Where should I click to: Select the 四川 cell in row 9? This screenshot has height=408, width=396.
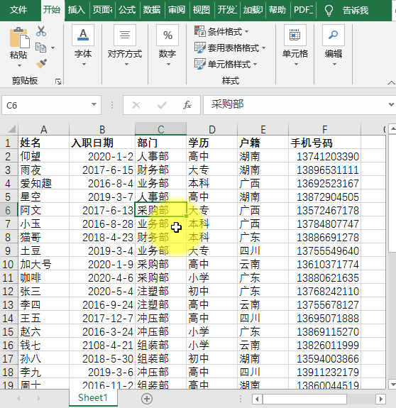pos(263,251)
